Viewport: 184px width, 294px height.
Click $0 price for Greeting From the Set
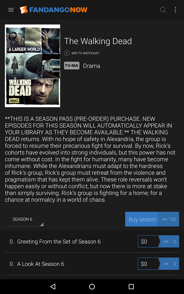click(x=149, y=241)
